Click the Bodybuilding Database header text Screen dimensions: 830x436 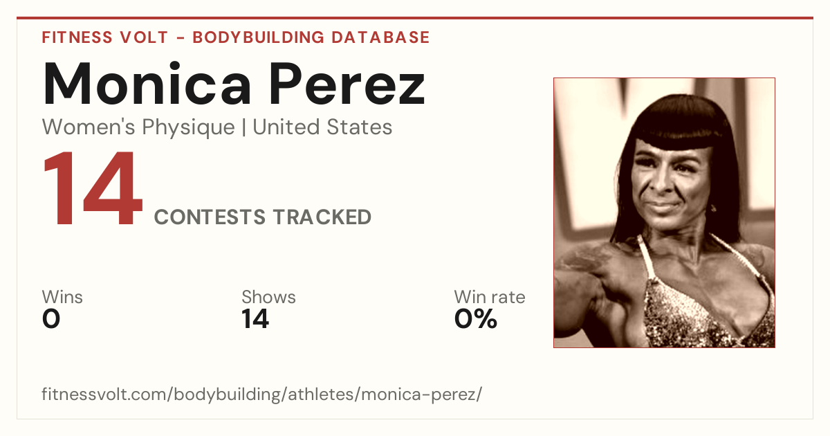[x=311, y=37]
